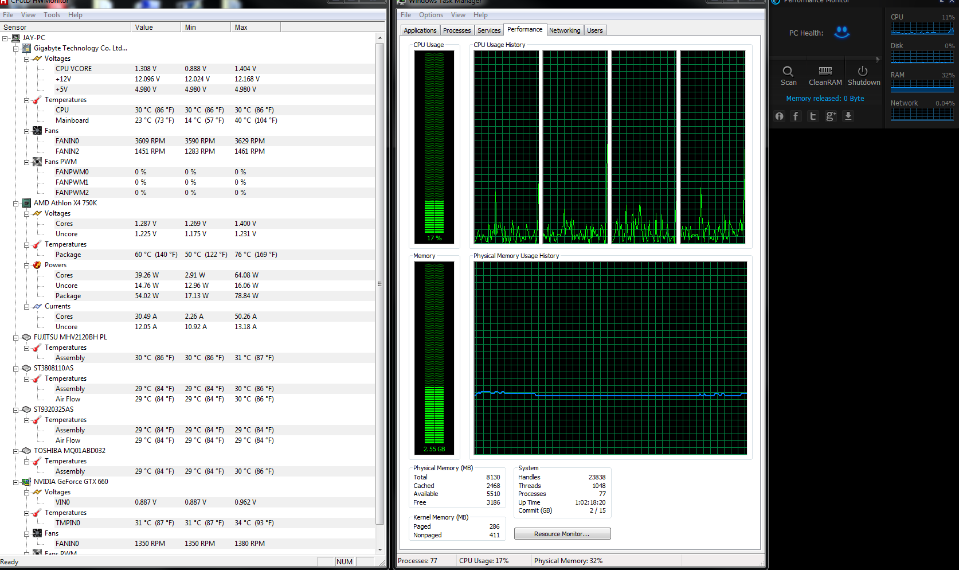
Task: Click the Sensor column header
Action: (x=65, y=27)
